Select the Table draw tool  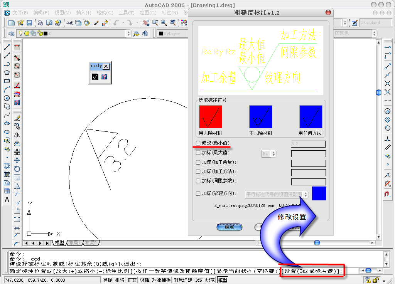7,191
